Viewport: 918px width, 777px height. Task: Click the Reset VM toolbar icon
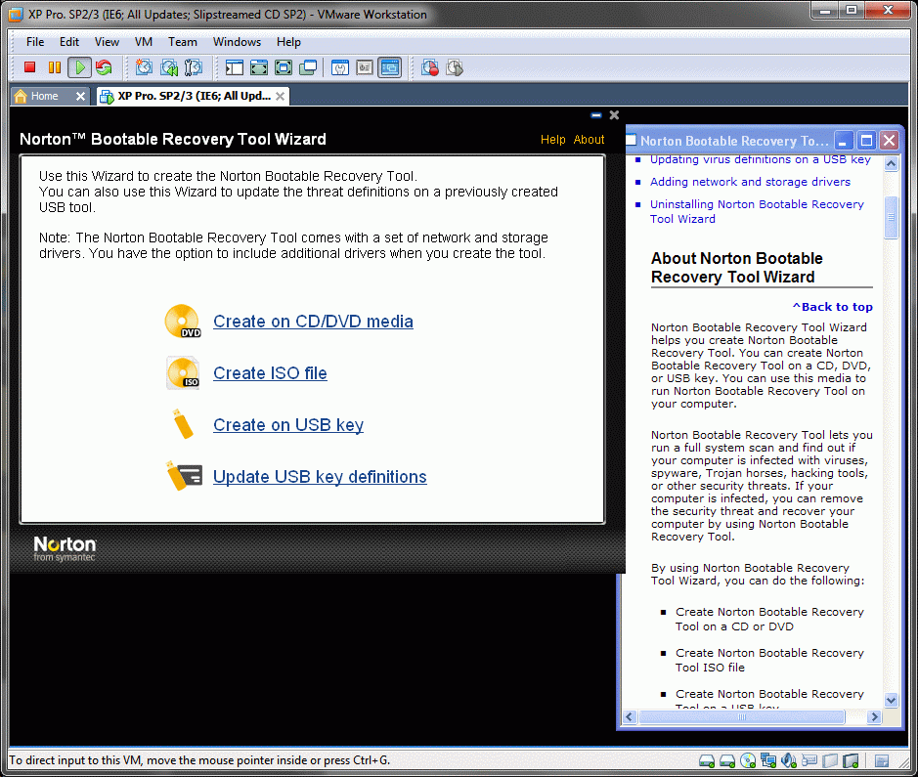tap(104, 67)
